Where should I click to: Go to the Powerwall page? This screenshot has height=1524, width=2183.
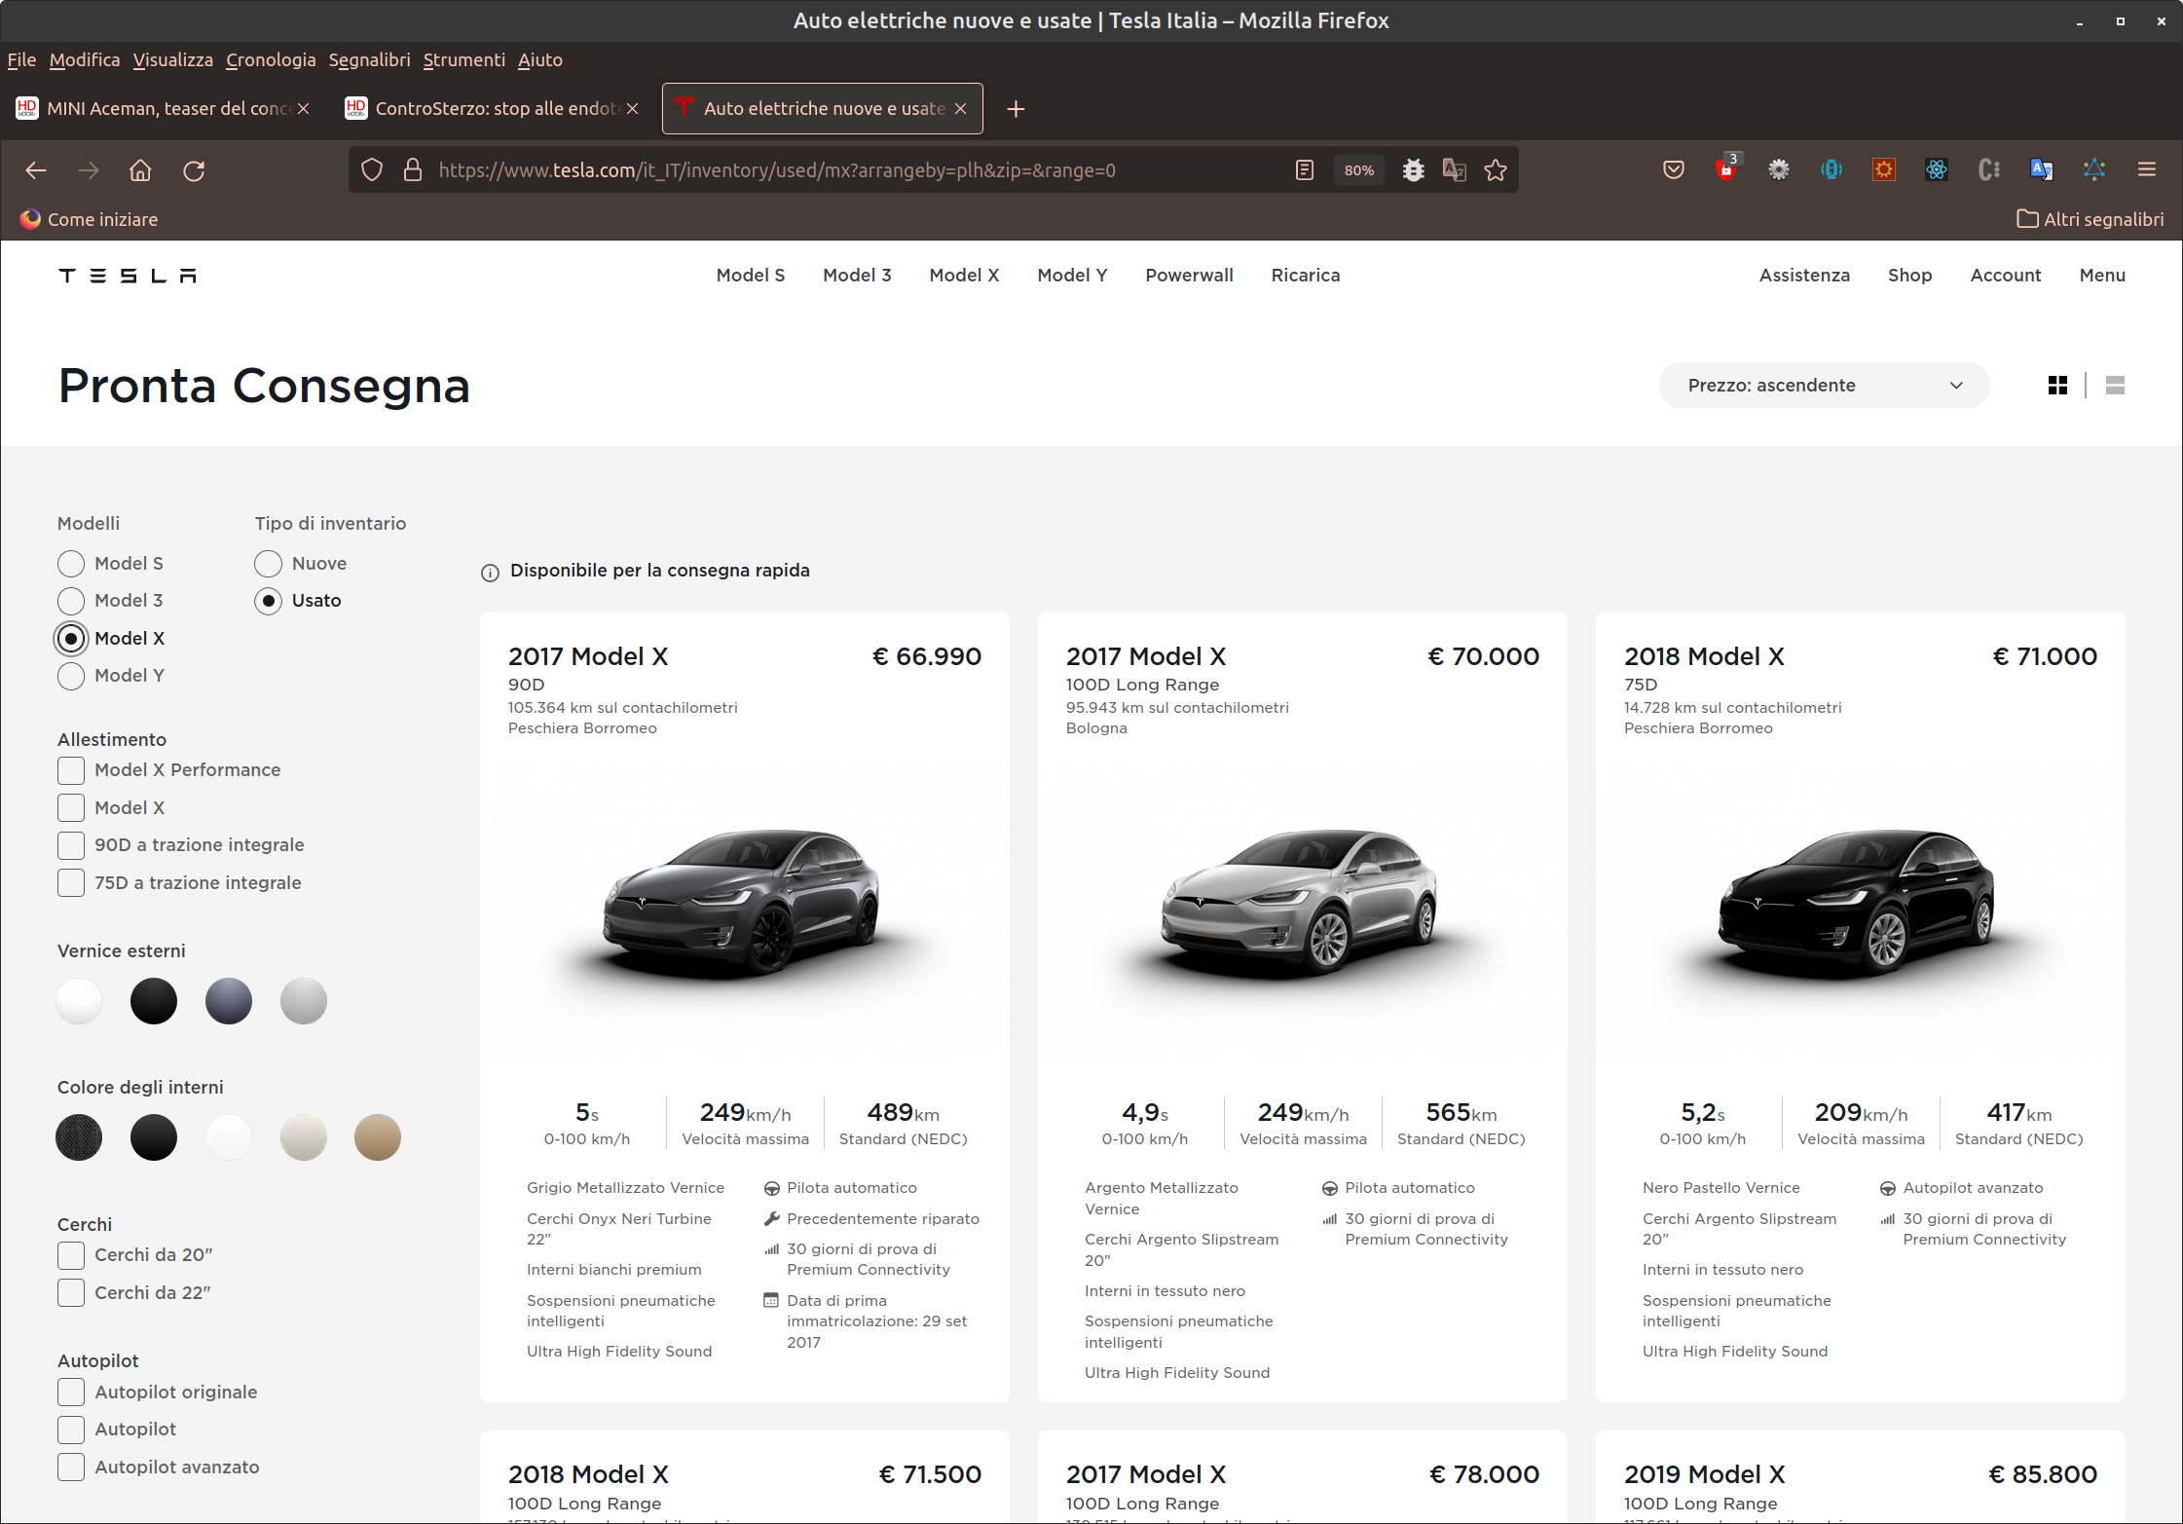(x=1189, y=276)
